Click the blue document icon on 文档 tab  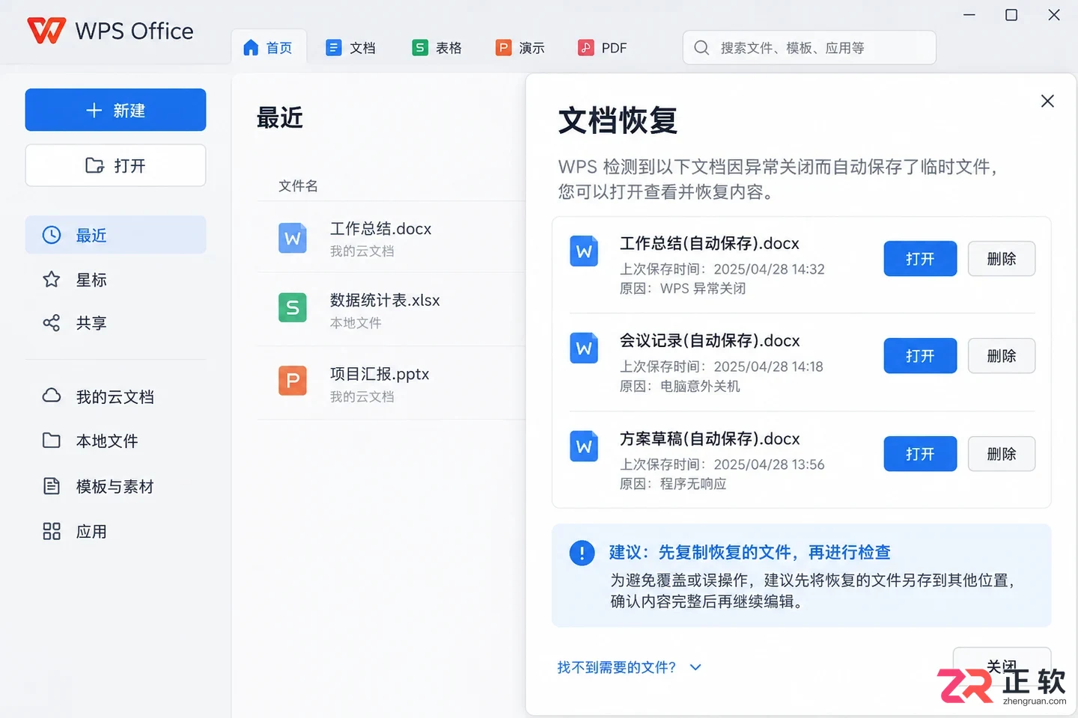333,48
